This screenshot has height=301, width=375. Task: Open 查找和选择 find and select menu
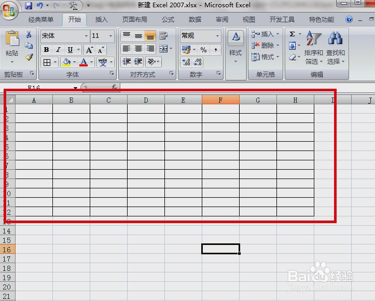coord(336,47)
